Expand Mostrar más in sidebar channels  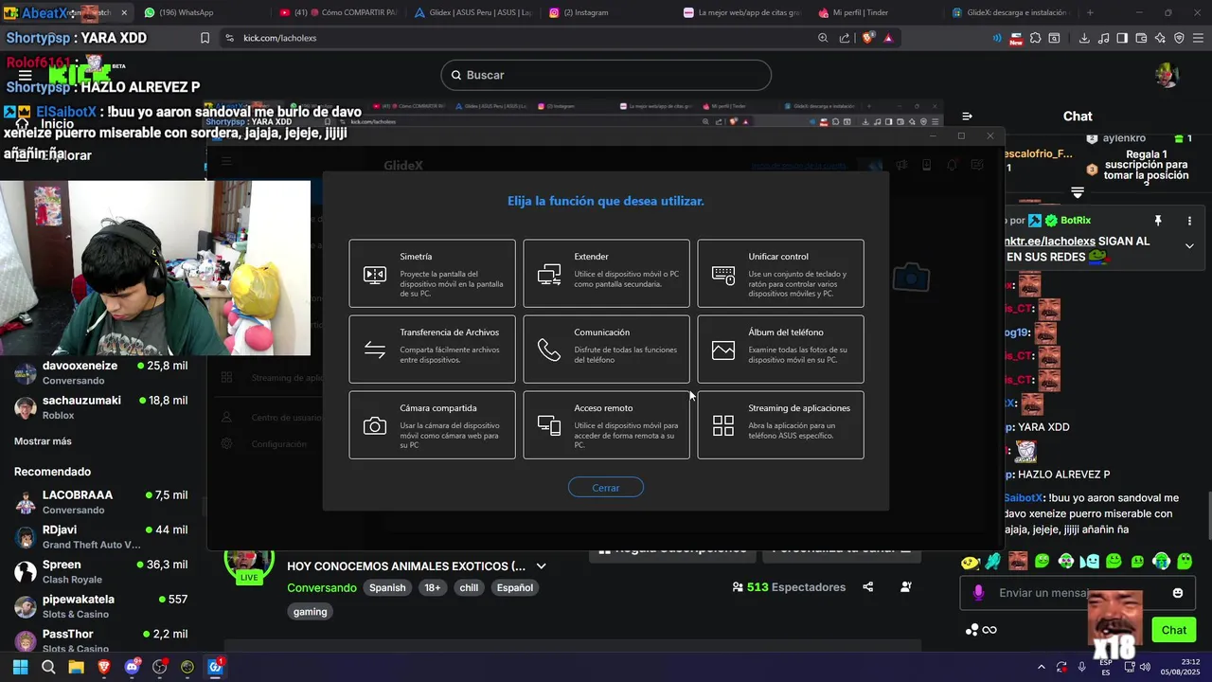pos(43,441)
